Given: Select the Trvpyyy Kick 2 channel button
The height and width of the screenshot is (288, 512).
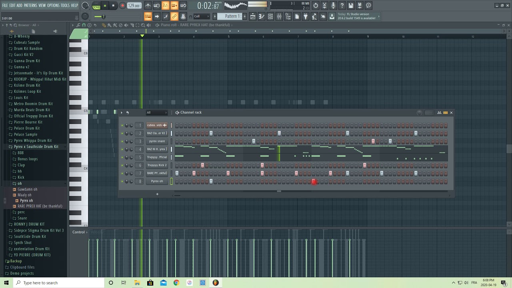Looking at the screenshot, I should point(157,165).
